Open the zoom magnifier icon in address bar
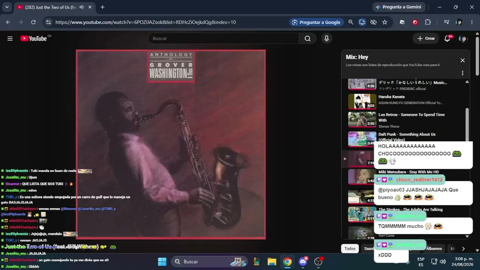Image resolution: width=480 pixels, height=270 pixels. [x=351, y=22]
